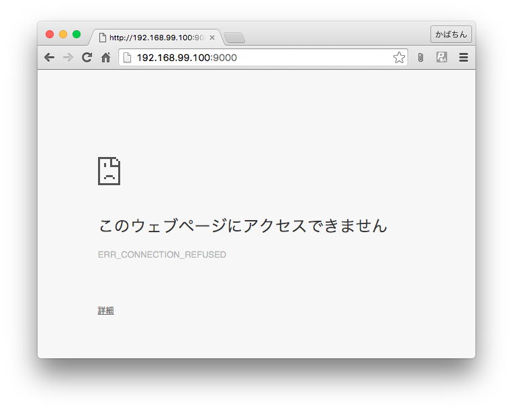Focus the 192.168.99.100:9000 address bar
513x412 pixels.
coord(262,58)
